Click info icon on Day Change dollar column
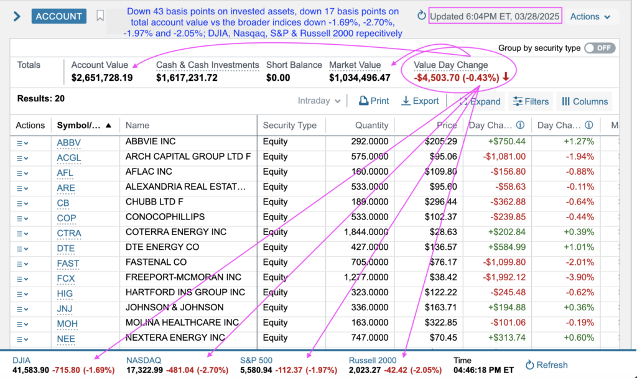 point(520,125)
